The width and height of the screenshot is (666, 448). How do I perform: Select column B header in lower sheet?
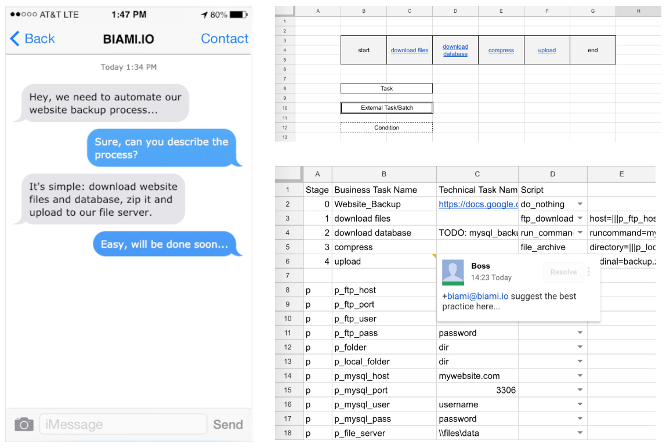pyautogui.click(x=384, y=174)
